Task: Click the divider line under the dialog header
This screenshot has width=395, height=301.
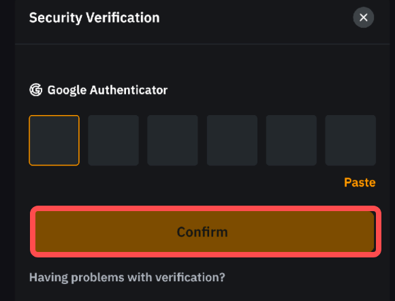Action: [x=202, y=44]
